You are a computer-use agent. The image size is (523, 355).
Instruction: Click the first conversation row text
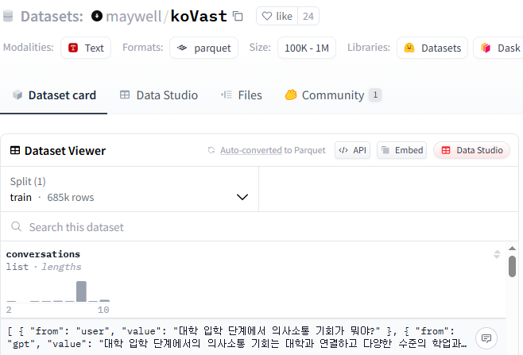tap(237, 338)
